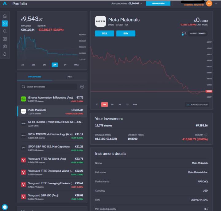Open SPDR MSCI World Technology row
This screenshot has height=211, width=221.
pyautogui.click(x=52, y=136)
